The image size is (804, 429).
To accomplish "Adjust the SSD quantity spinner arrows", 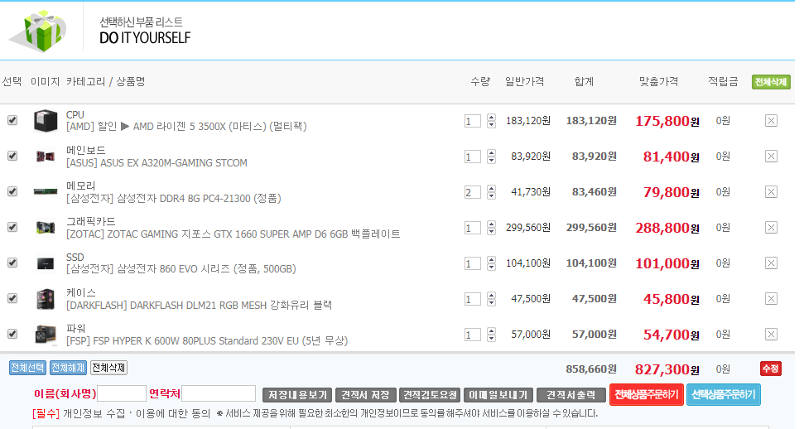I will point(491,263).
